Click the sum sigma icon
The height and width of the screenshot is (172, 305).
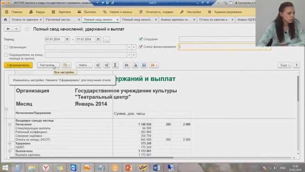tap(115, 65)
